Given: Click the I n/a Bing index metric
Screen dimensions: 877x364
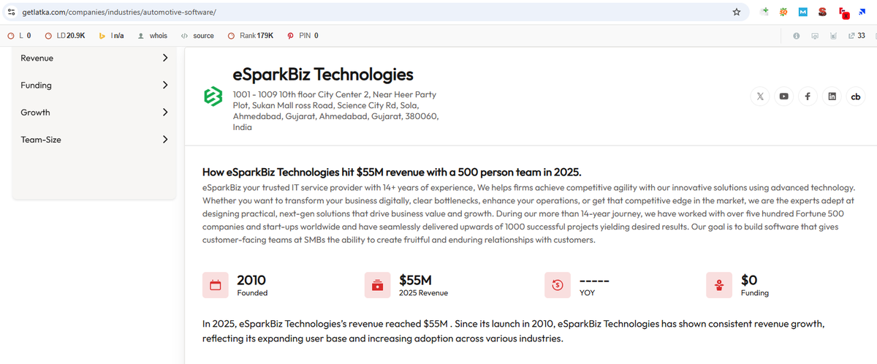Looking at the screenshot, I should coord(112,36).
